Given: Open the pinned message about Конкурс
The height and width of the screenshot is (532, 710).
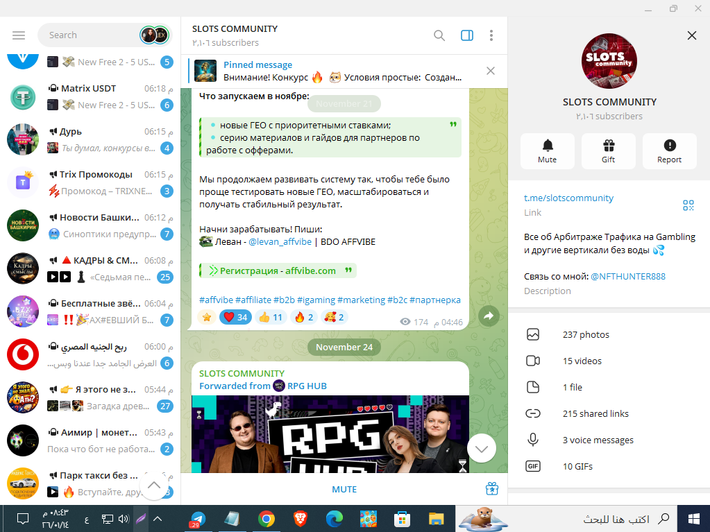Looking at the screenshot, I should pyautogui.click(x=335, y=71).
